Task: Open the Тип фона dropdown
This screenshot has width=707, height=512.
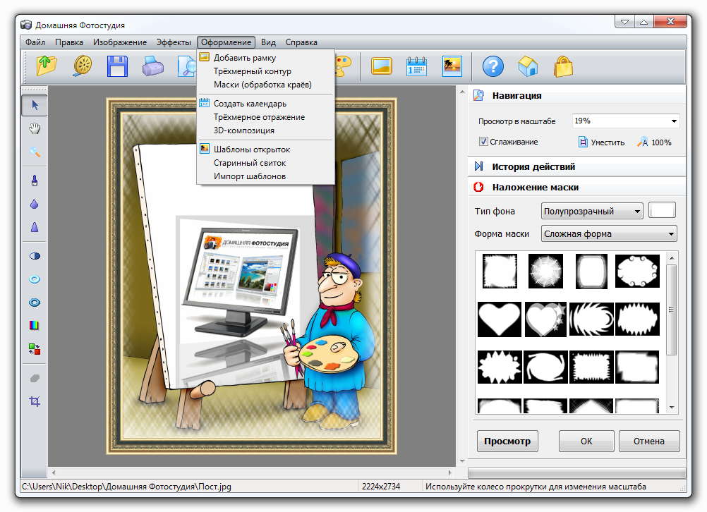Action: [x=591, y=211]
